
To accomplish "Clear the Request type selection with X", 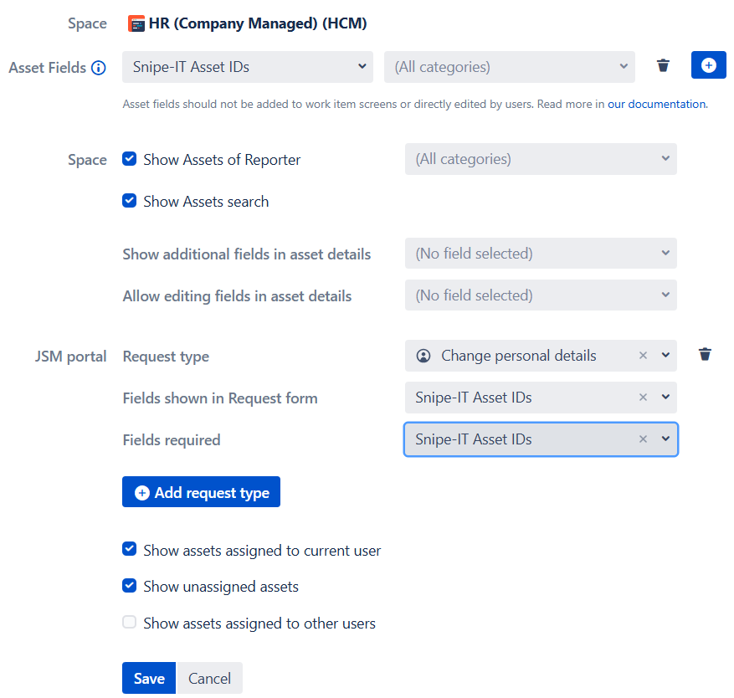I will tap(643, 356).
